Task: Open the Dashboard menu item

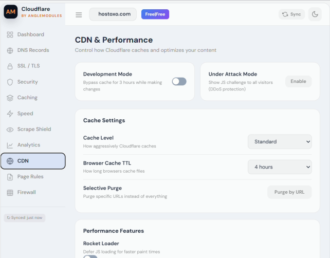Action: (33, 34)
